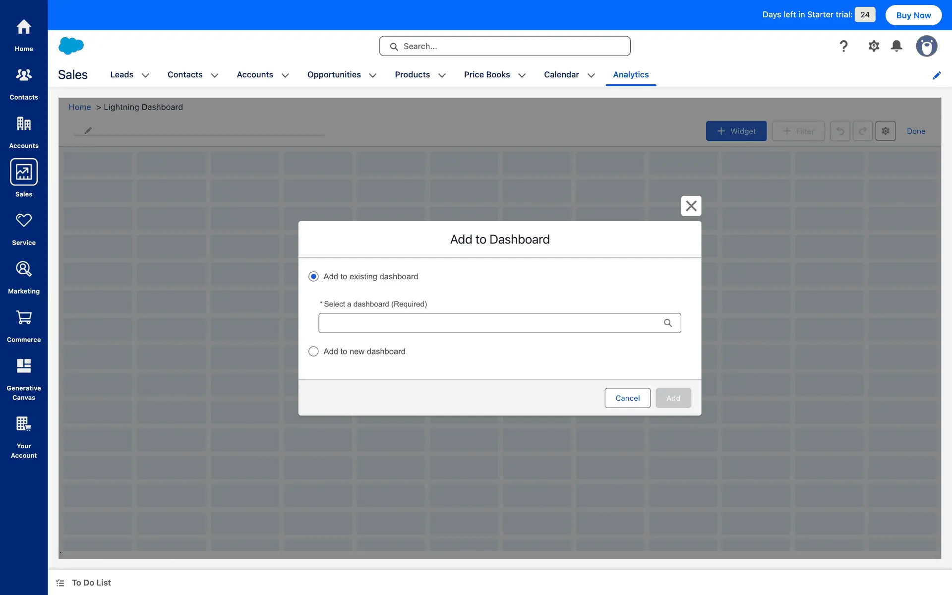
Task: Click the Select a dashboard search field
Action: 491,323
